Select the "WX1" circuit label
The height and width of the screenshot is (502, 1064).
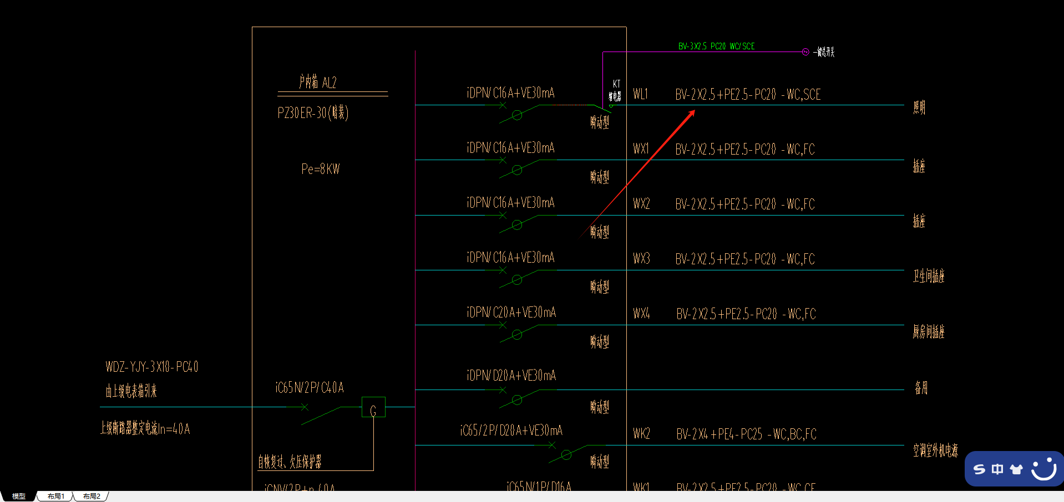click(x=641, y=149)
